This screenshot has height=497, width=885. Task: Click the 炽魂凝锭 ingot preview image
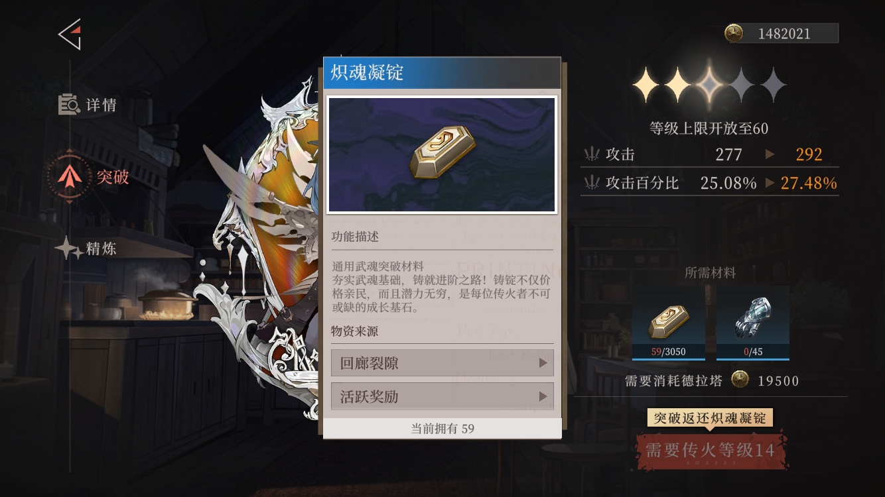pyautogui.click(x=442, y=155)
